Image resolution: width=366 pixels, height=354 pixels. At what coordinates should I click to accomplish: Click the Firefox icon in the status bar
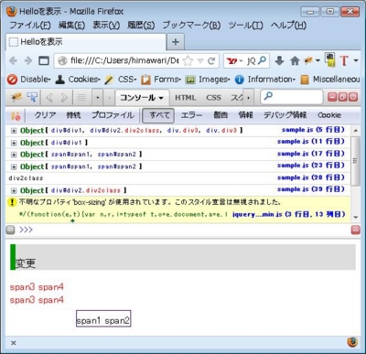click(352, 342)
